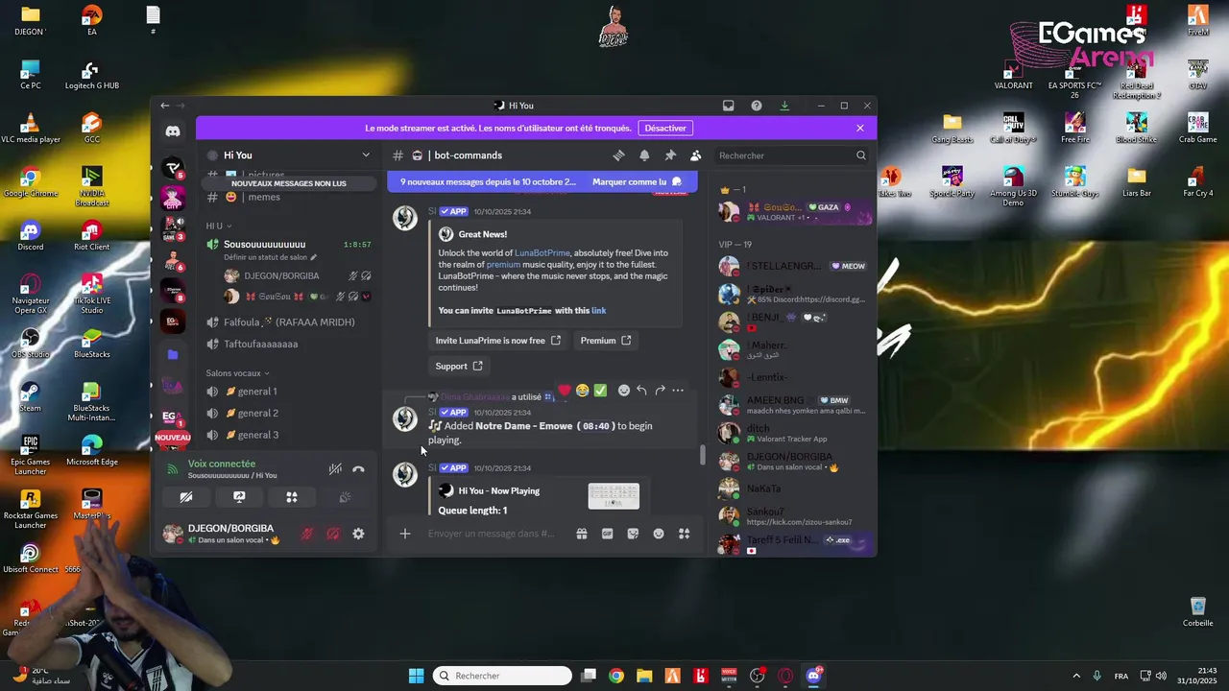Open Windows Start menu button
Screen dimensions: 1229x691
click(416, 676)
